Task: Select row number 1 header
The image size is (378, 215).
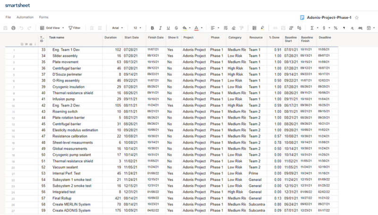Action: point(14,50)
